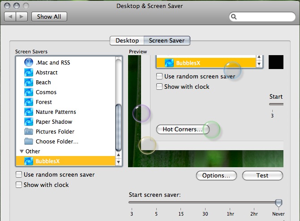Click the Beach screen saver icon
Viewport: 300px width, 221px height.
29,82
